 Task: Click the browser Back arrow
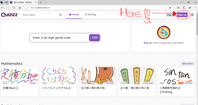(2, 8)
